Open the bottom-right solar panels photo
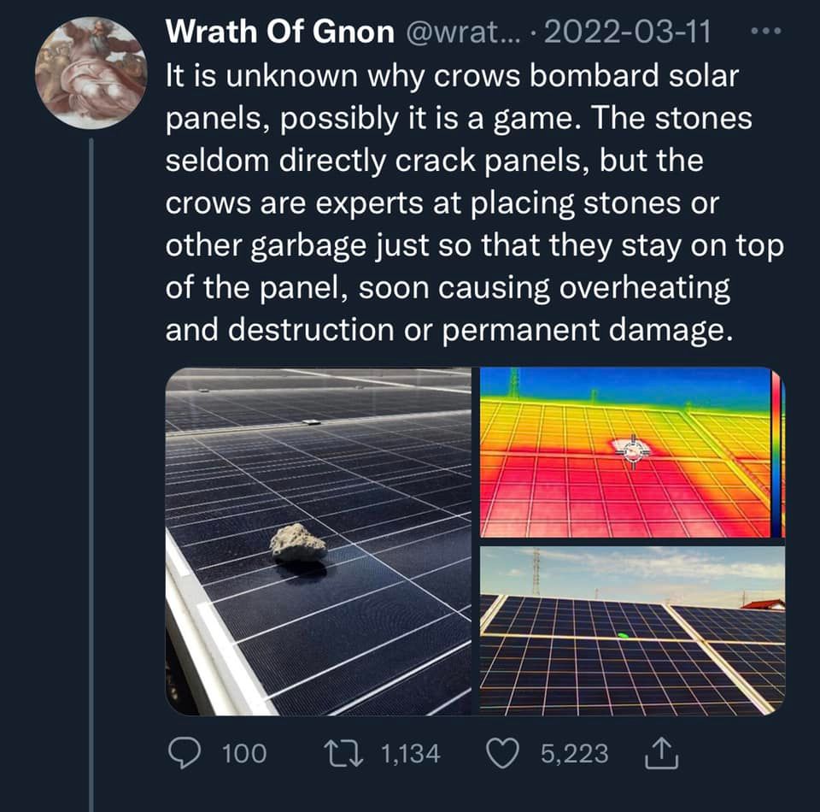820x812 pixels. pos(632,631)
